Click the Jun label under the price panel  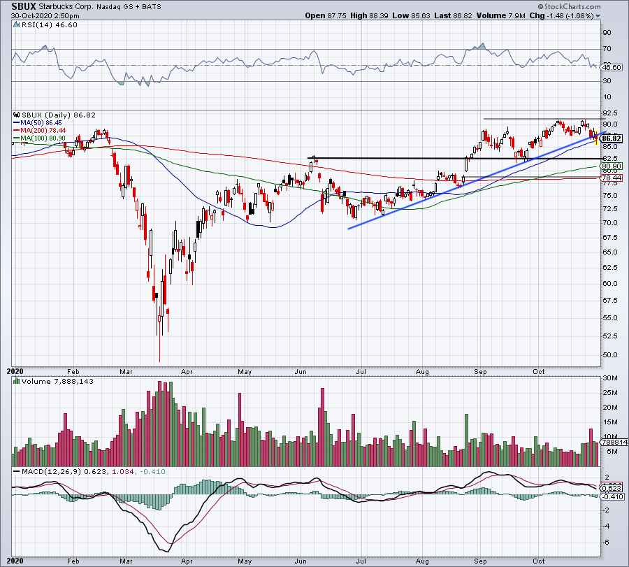(x=301, y=372)
